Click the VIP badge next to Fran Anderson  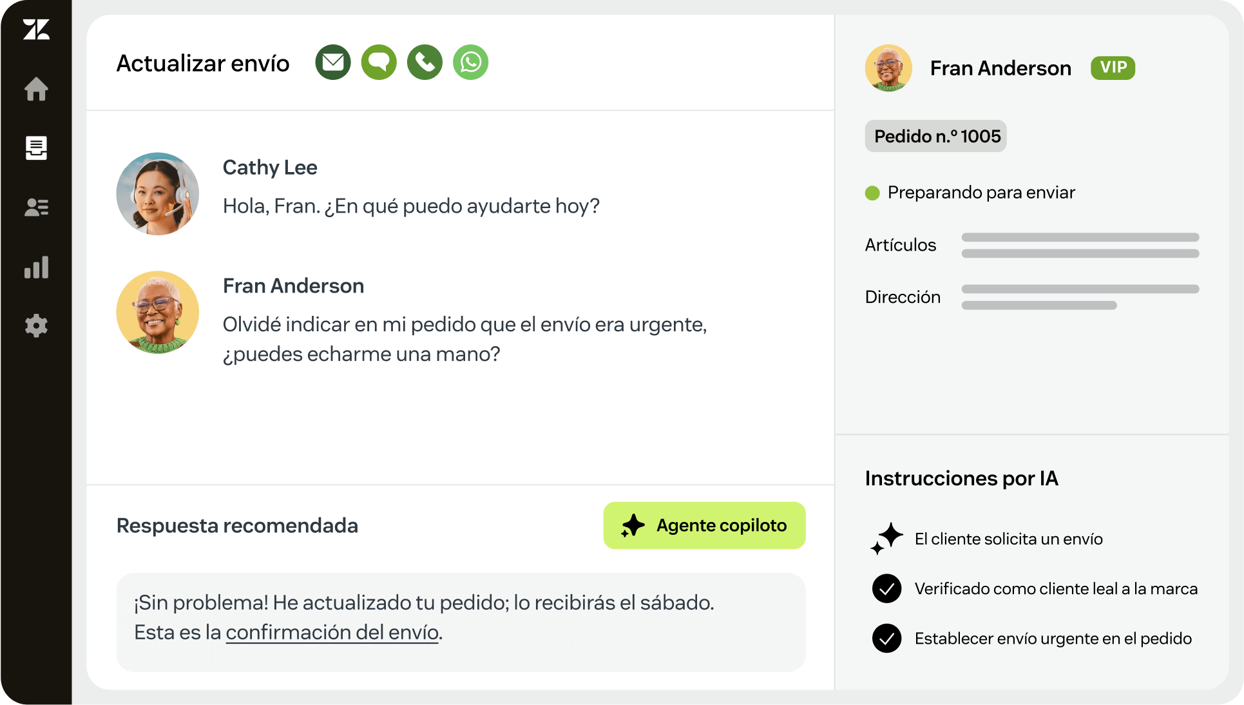pos(1113,68)
